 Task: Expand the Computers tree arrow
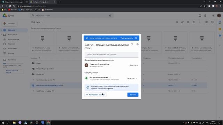(2, 35)
